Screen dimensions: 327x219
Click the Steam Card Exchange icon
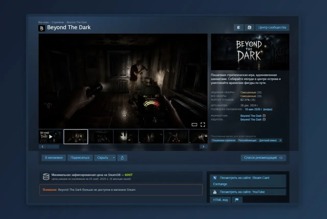(215, 178)
